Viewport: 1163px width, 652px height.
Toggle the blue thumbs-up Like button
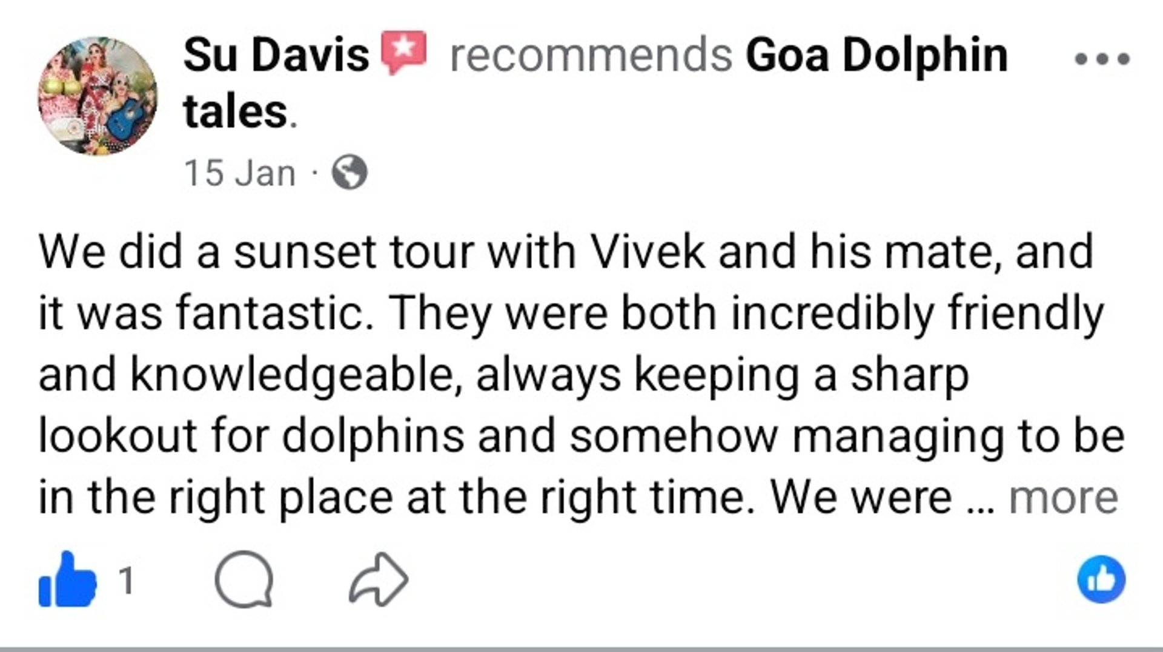pos(67,579)
